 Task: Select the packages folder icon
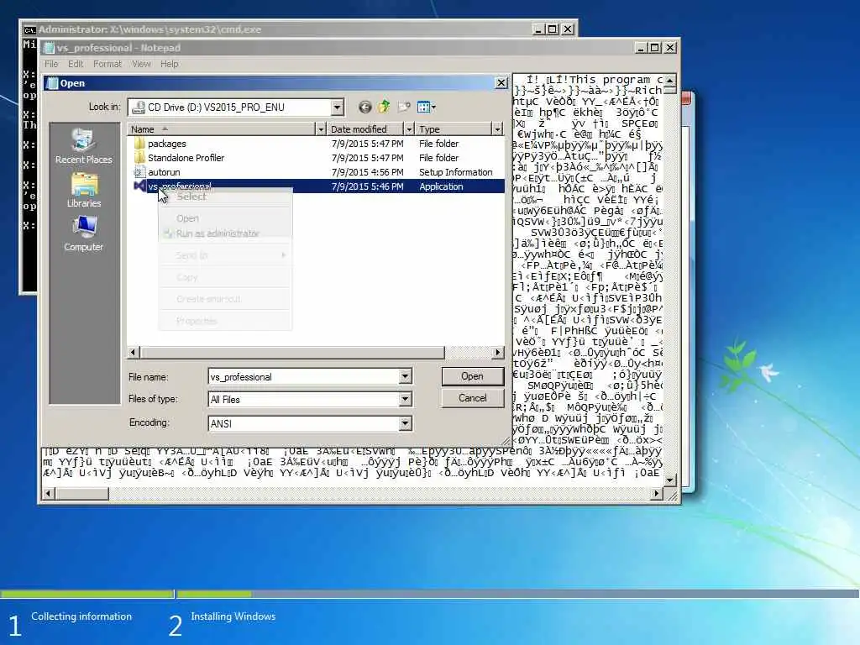click(x=139, y=144)
